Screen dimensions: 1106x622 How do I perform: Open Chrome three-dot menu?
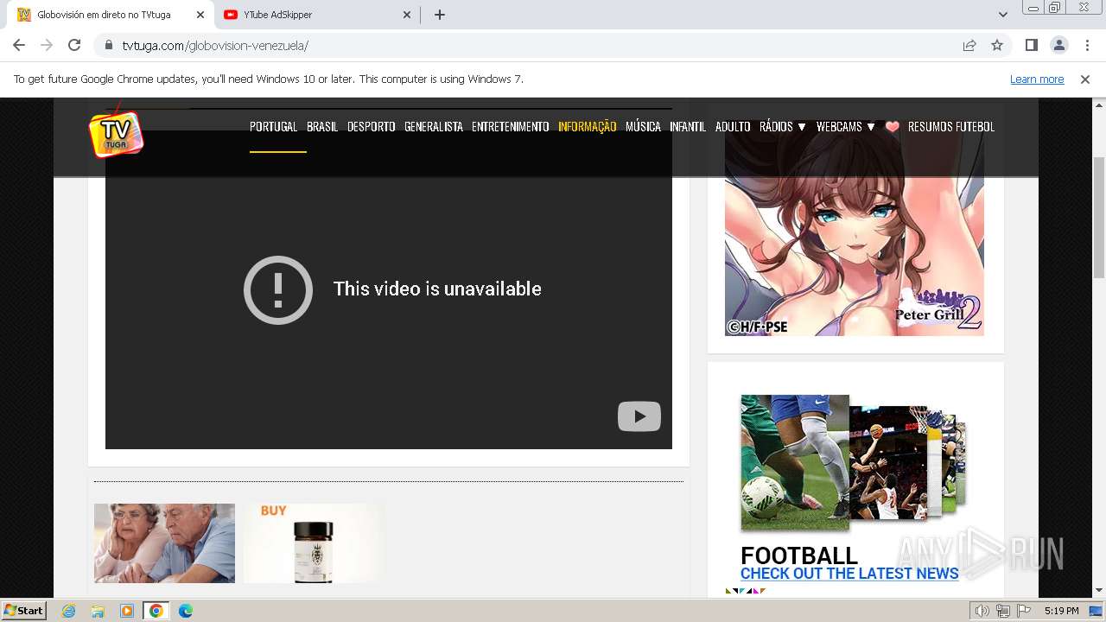1086,45
